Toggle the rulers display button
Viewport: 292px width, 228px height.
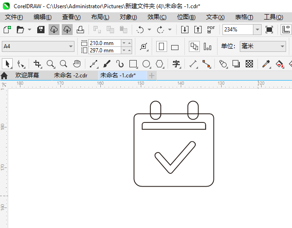coord(286,30)
